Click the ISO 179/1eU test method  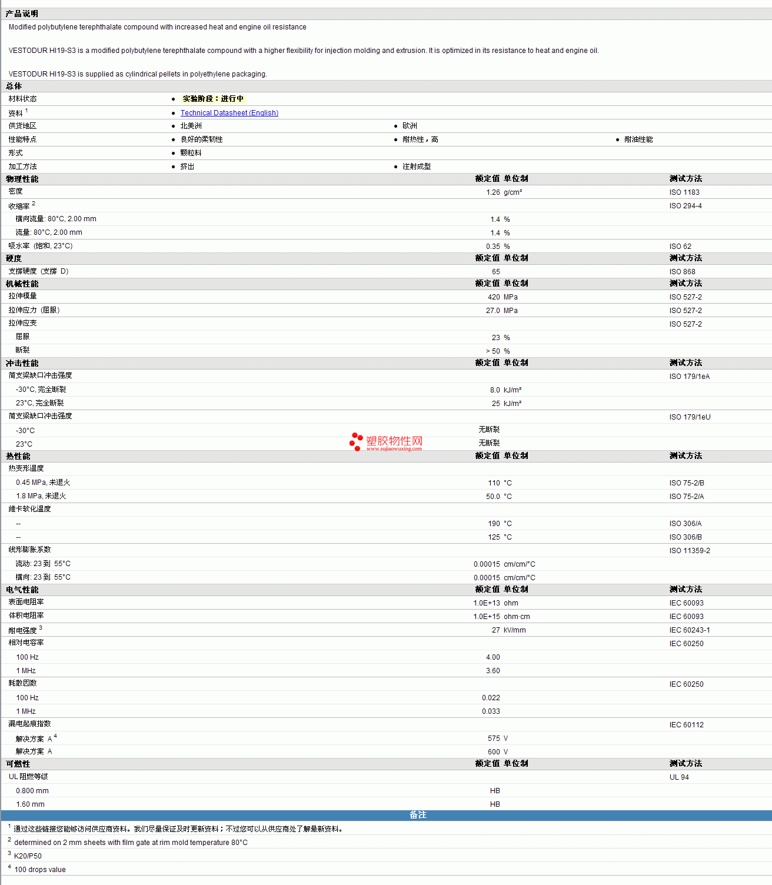coord(690,417)
